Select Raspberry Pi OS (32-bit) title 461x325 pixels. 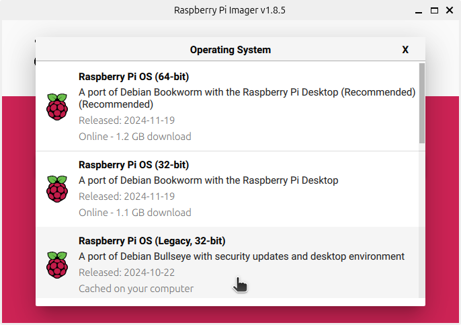pyautogui.click(x=134, y=165)
